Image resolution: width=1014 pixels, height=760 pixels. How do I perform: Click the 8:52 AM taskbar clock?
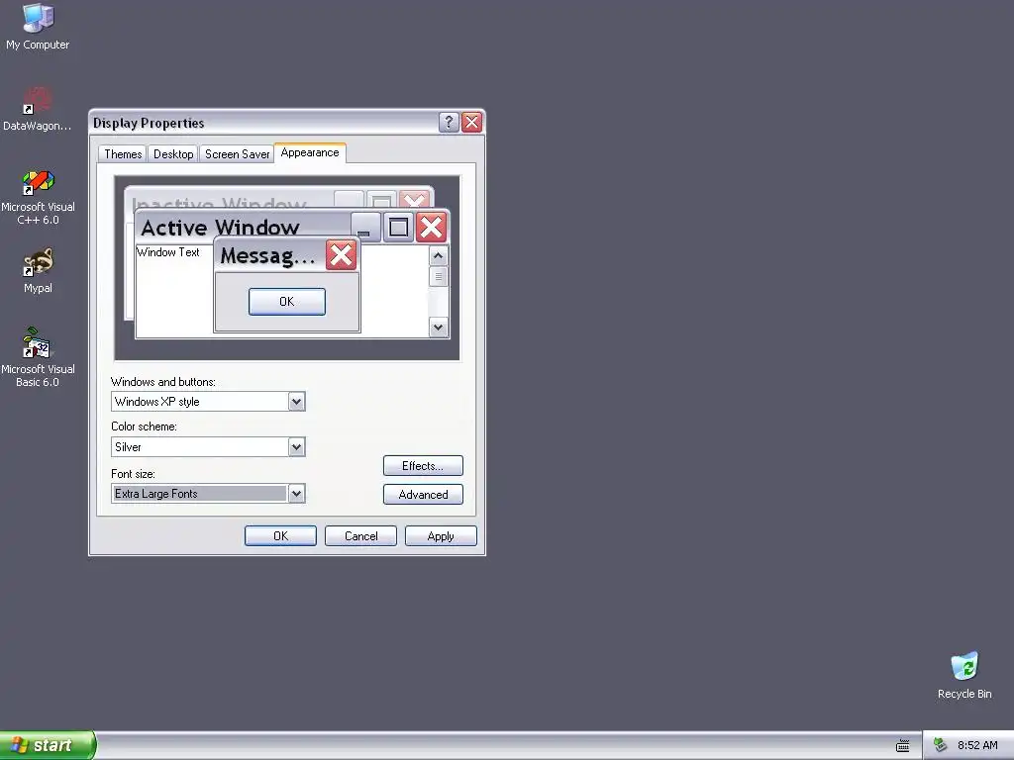[x=977, y=745]
